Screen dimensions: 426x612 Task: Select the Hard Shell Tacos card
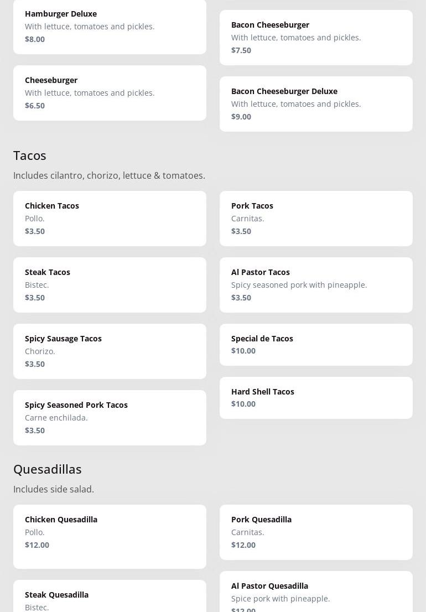[316, 397]
